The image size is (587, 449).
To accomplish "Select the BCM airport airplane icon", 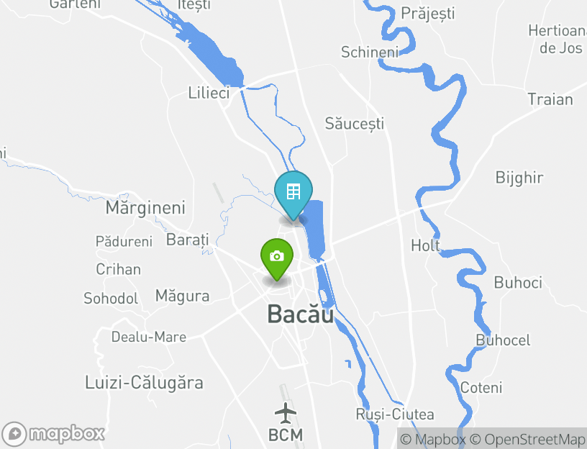I will coord(286,413).
